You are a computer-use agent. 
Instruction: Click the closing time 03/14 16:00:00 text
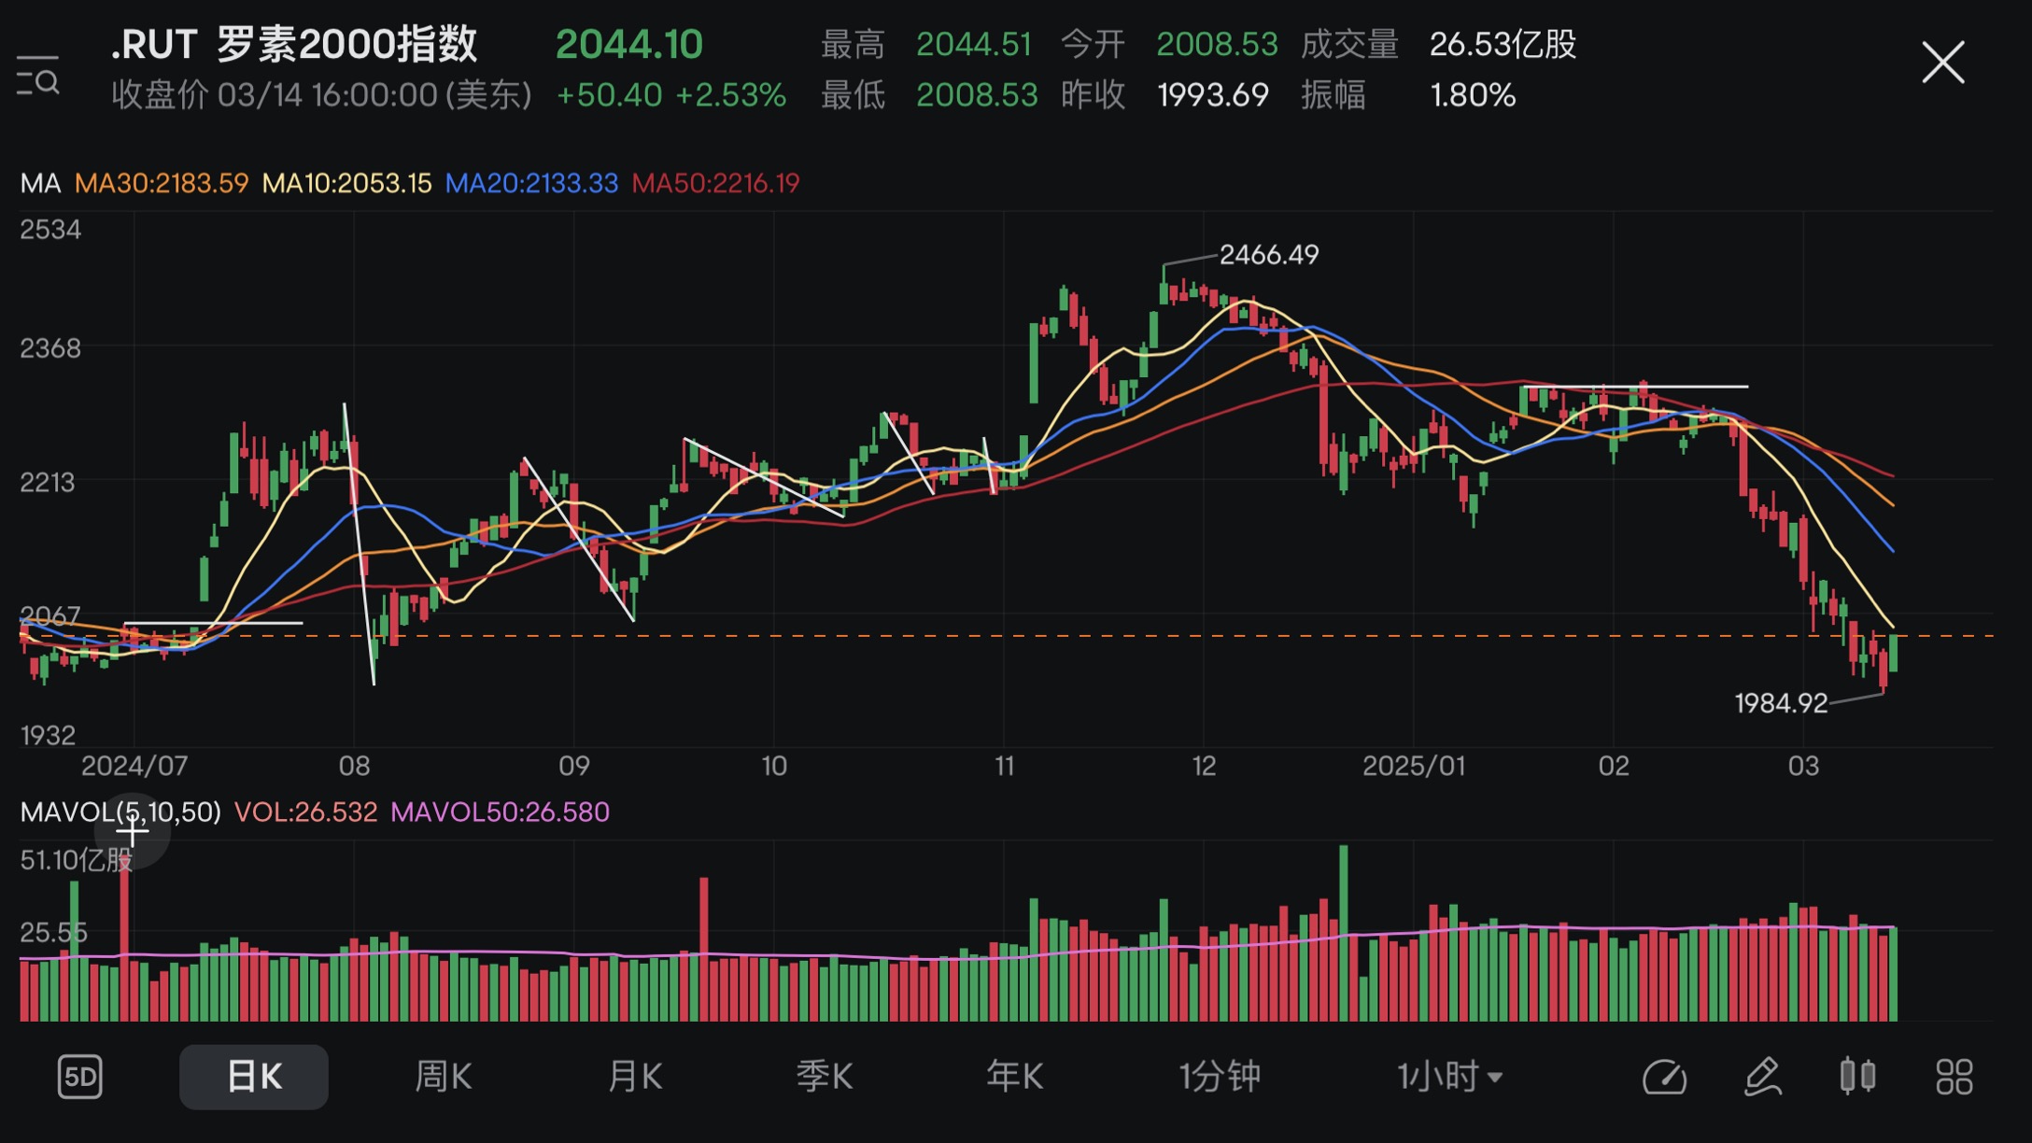327,95
